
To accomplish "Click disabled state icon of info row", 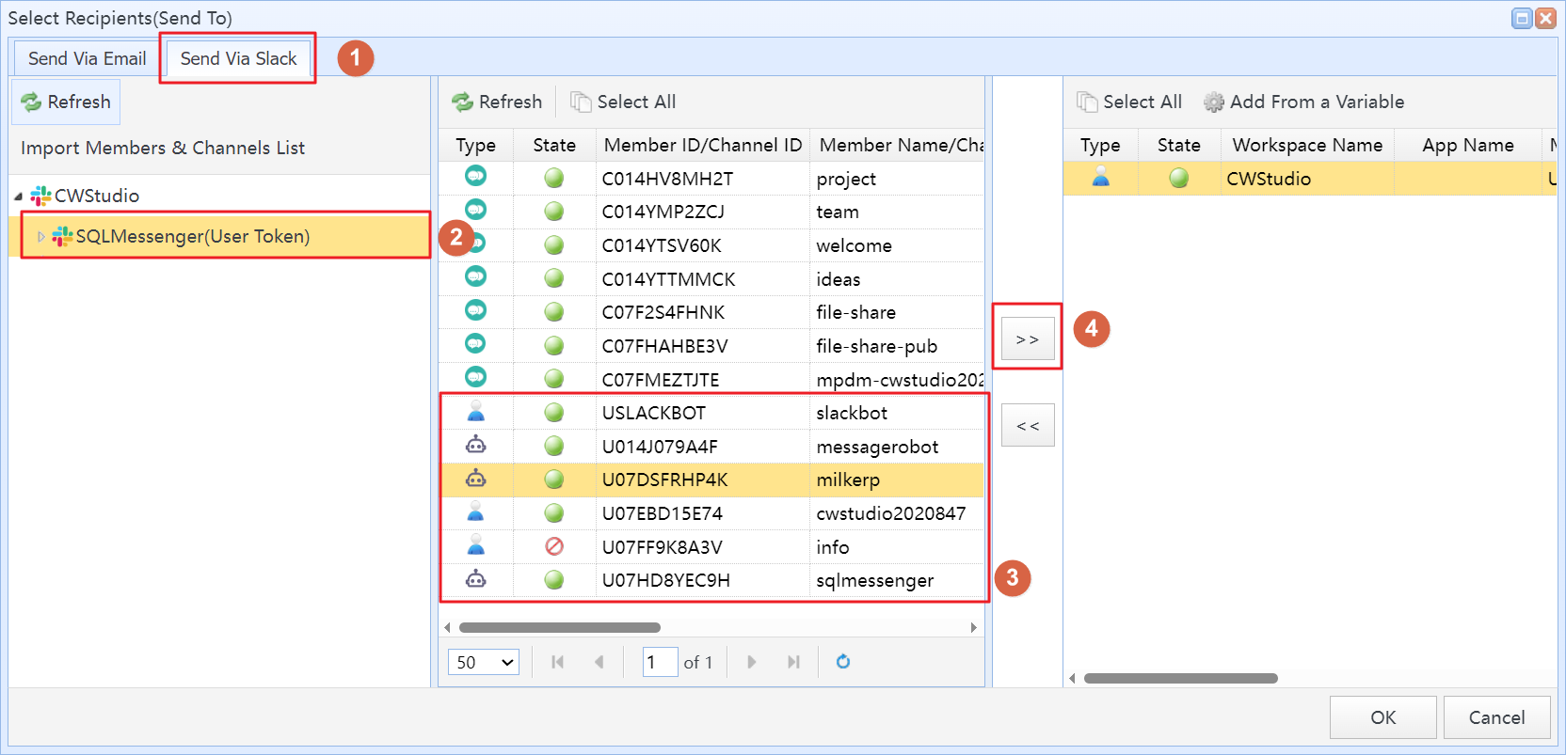I will (x=554, y=546).
